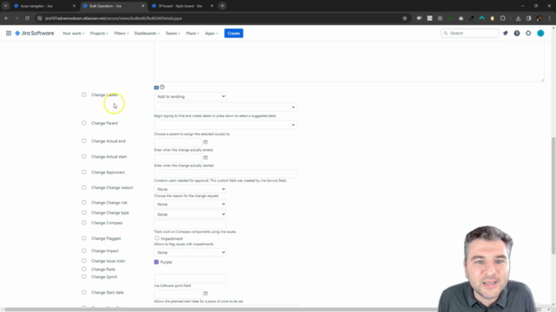Open the Your work menu
The image size is (556, 312).
[73, 33]
